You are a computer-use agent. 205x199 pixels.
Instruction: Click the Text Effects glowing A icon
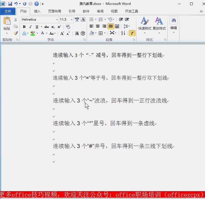24,33
